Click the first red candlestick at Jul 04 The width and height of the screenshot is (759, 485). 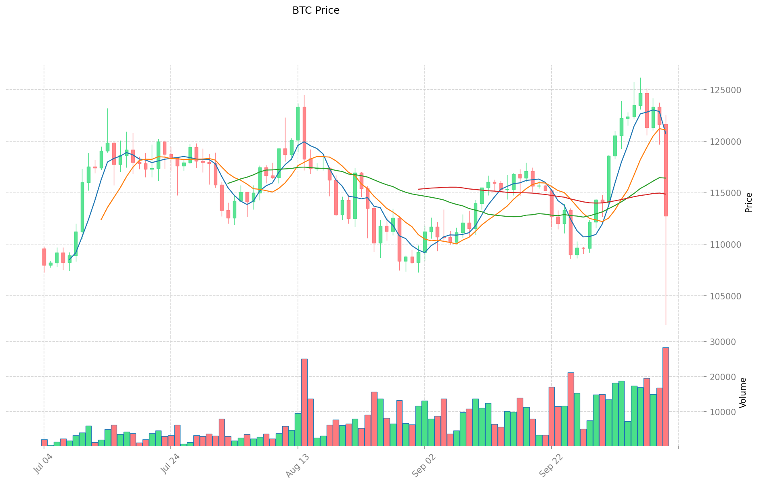click(44, 257)
